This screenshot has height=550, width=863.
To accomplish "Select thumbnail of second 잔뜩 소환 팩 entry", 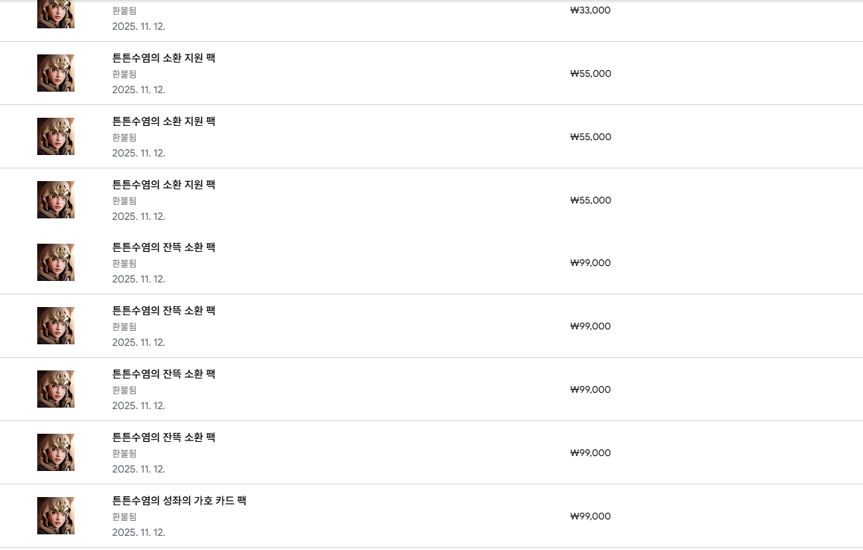I will (56, 326).
